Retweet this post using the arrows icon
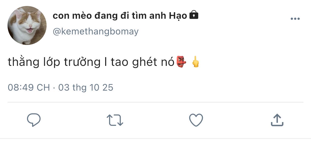Viewport: 311px width, 143px height. coord(115,120)
